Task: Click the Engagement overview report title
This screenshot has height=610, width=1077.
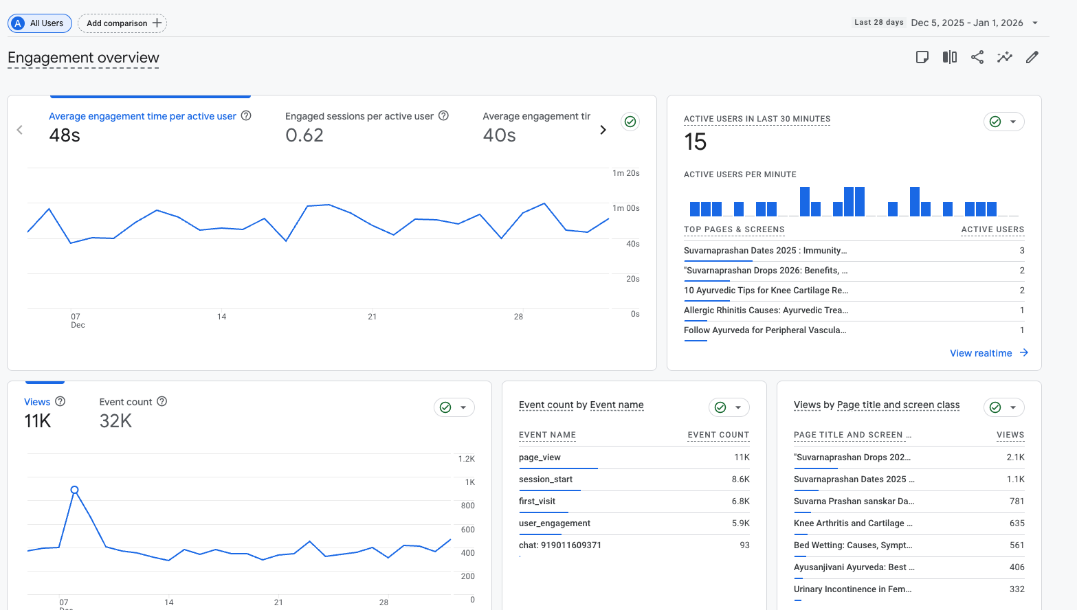Action: point(83,58)
